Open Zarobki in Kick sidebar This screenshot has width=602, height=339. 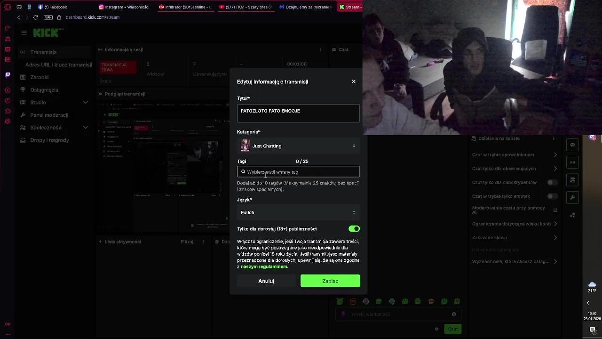40,77
